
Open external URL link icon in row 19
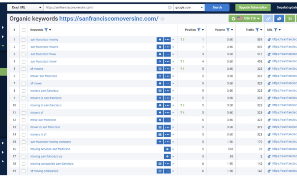269,171
